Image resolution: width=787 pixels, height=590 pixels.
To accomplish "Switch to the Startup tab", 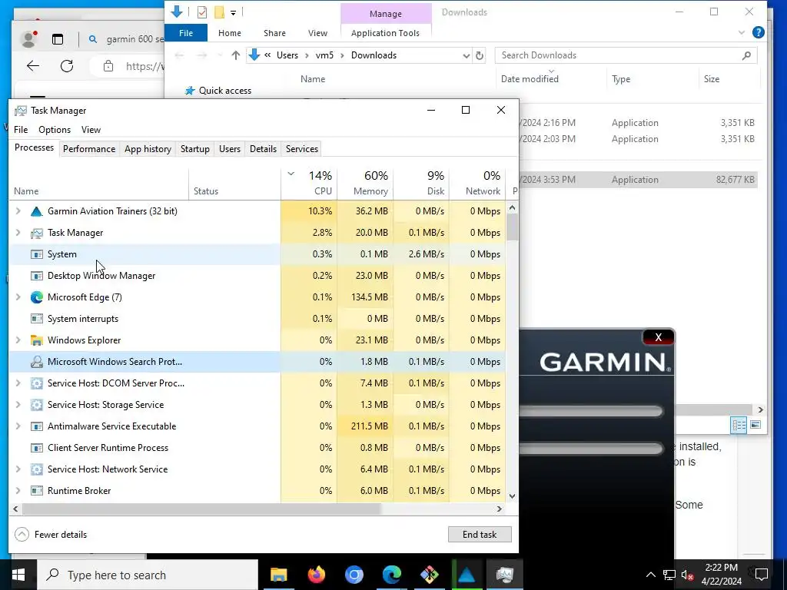I will [x=194, y=149].
